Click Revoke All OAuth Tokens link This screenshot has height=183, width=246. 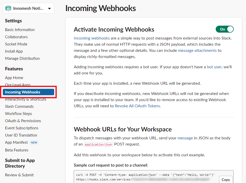[x=138, y=106]
